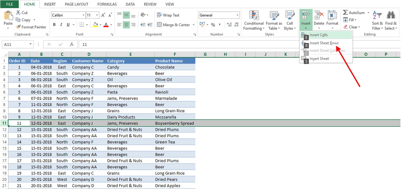Select the Format Painter tool
The width and height of the screenshot is (401, 189).
point(31,27)
